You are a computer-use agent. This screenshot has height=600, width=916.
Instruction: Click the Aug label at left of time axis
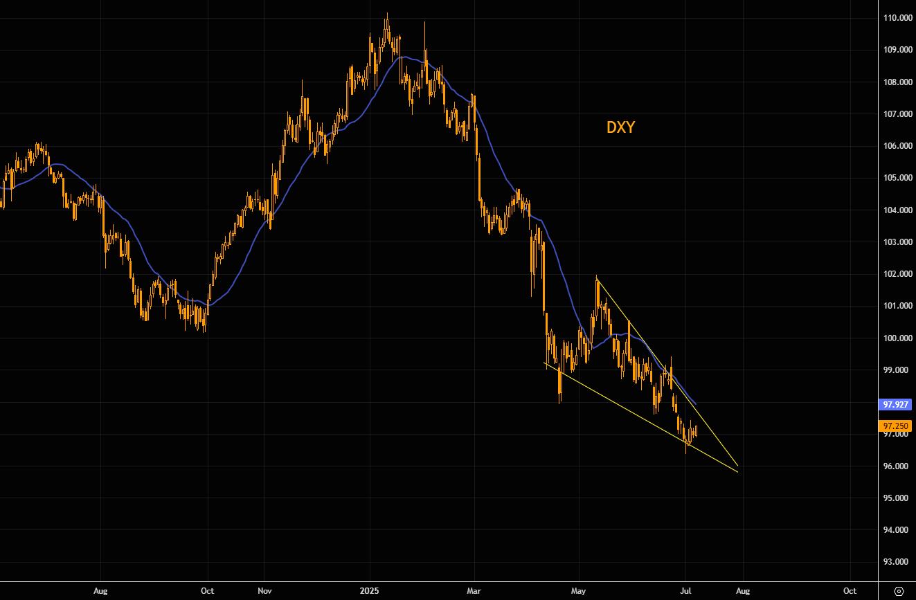click(x=101, y=591)
